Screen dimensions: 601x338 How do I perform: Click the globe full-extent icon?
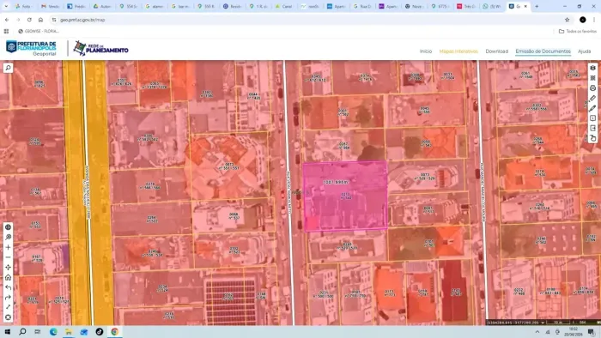(x=8, y=227)
